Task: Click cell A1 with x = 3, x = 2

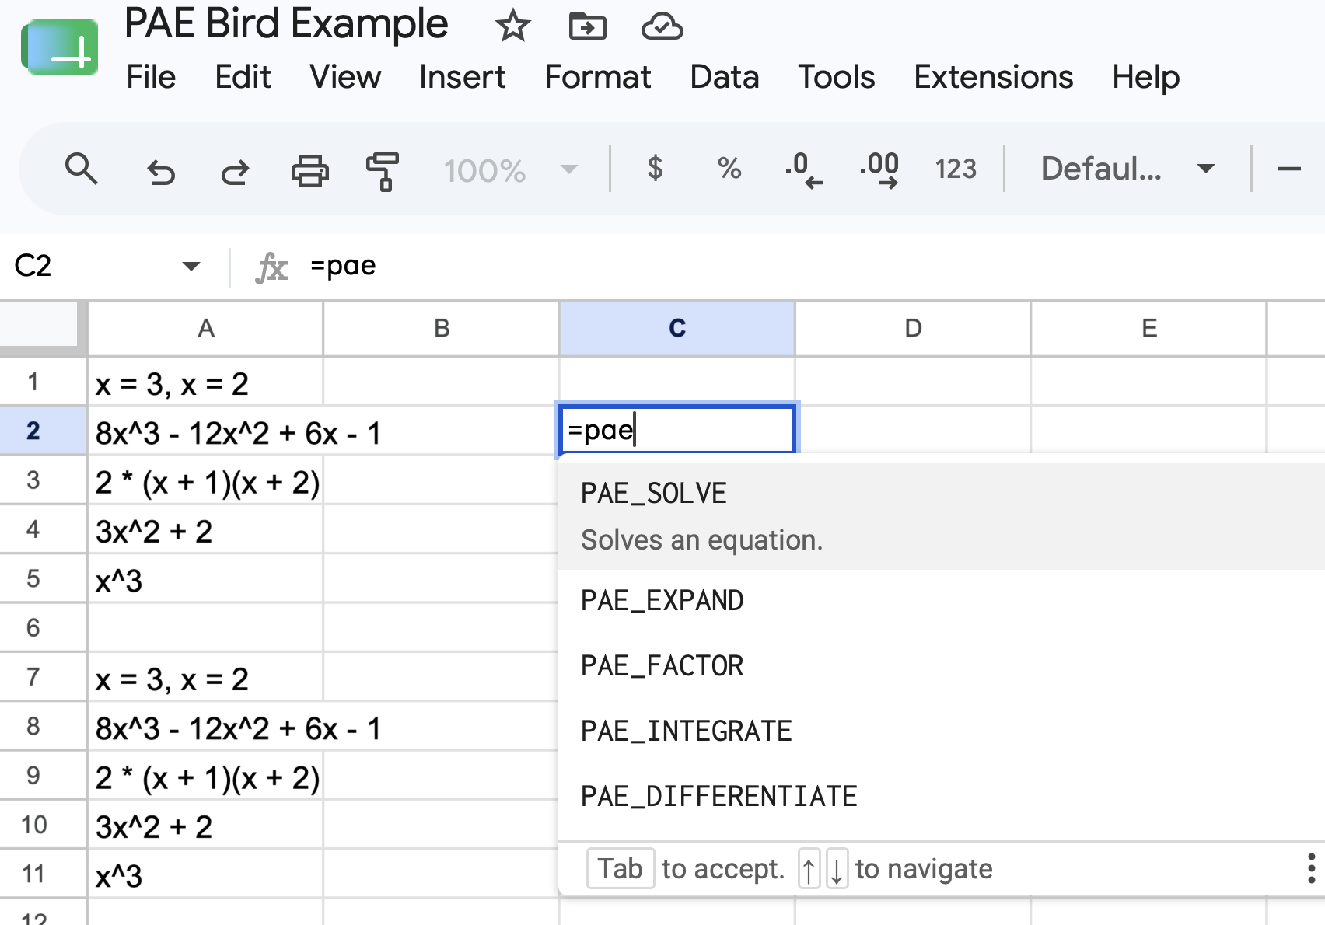Action: [205, 382]
